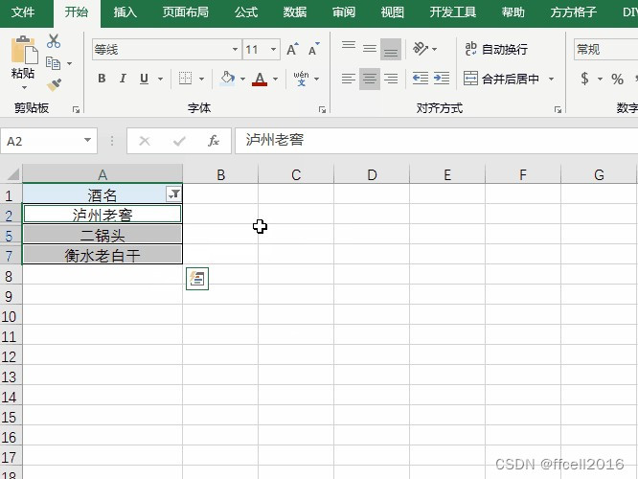
Task: Expand paste options arrow under 粘贴
Action: (x=24, y=87)
